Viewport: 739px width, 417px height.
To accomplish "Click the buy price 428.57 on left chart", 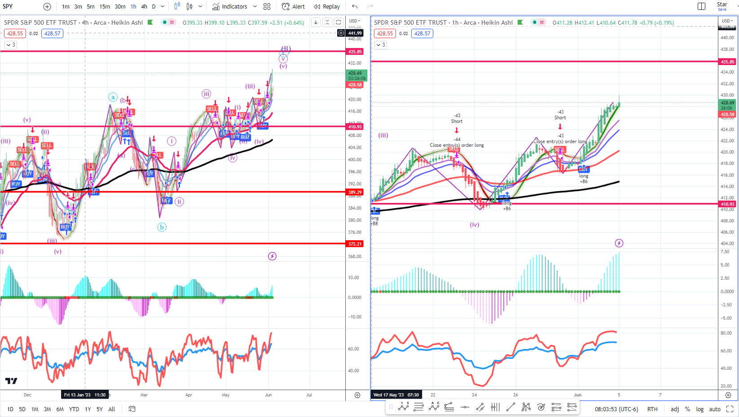I will pyautogui.click(x=53, y=34).
